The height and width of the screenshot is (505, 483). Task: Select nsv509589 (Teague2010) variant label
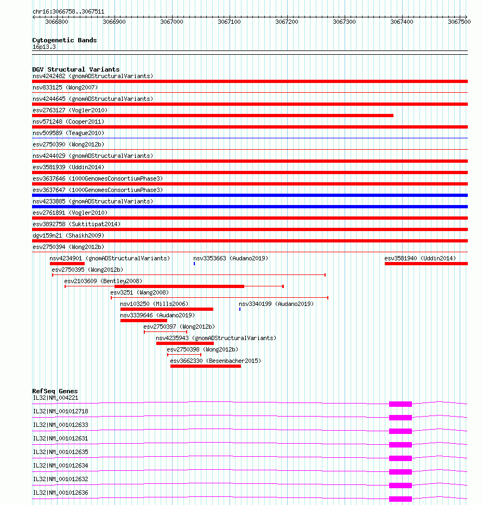(x=68, y=133)
